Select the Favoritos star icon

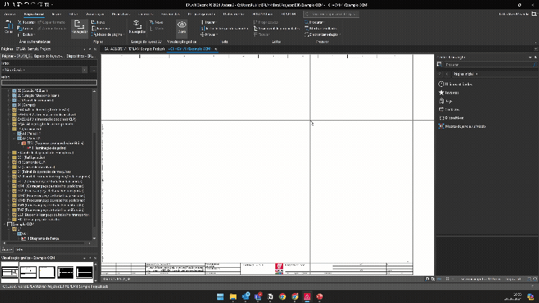(x=441, y=93)
